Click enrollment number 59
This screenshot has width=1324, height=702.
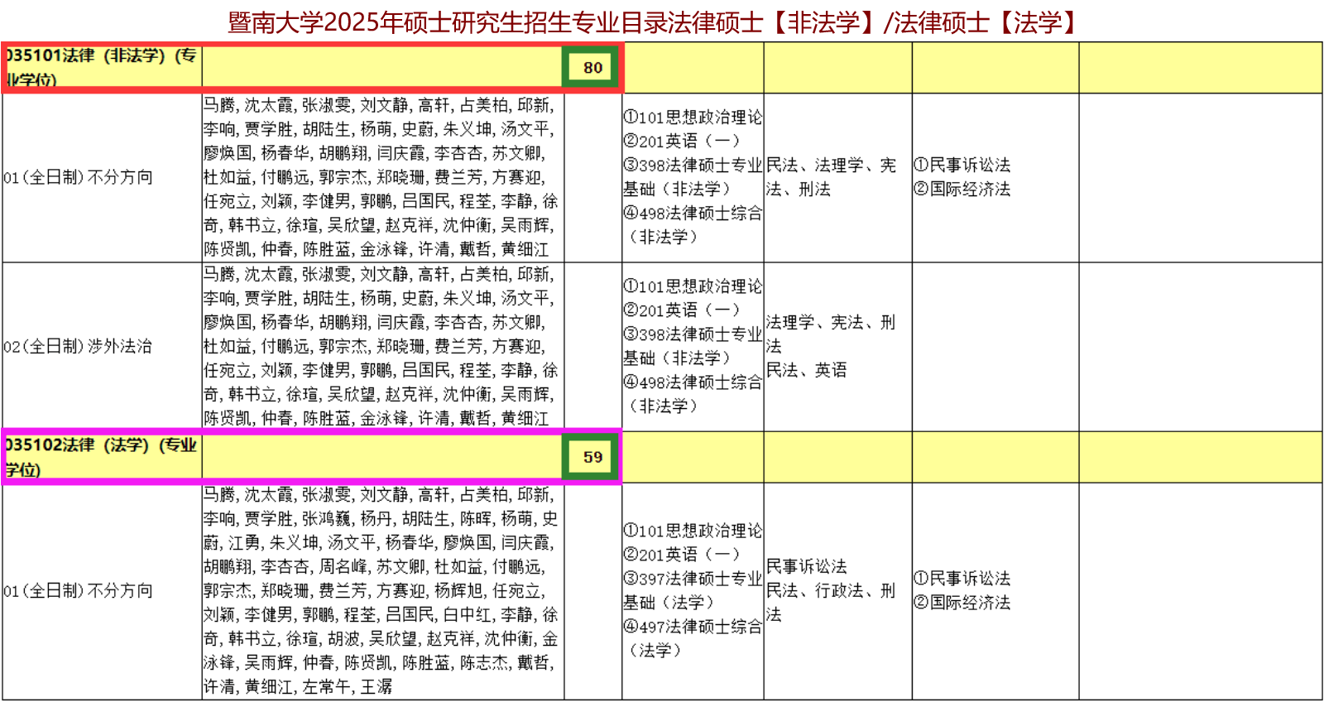(x=592, y=457)
